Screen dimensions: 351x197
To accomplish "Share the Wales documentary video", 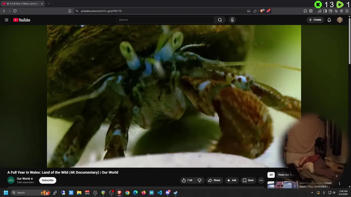I will tap(214, 180).
